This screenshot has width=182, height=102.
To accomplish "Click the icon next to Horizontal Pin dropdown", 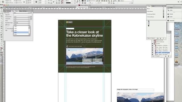I will [31, 17].
